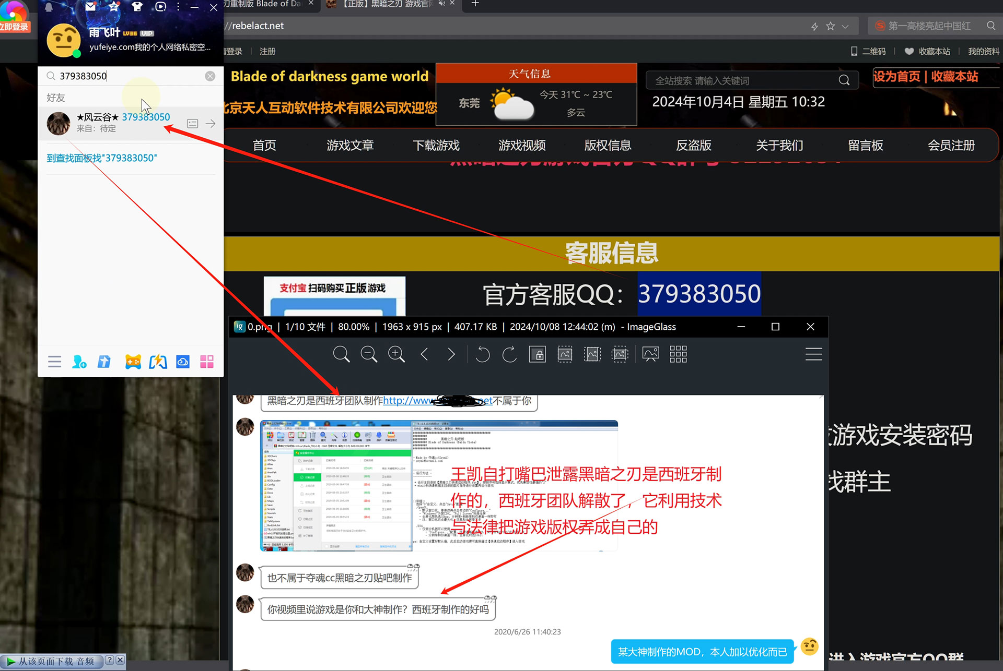The image size is (1003, 671).
Task: Open 版权信息 navigation menu item
Action: coord(608,146)
